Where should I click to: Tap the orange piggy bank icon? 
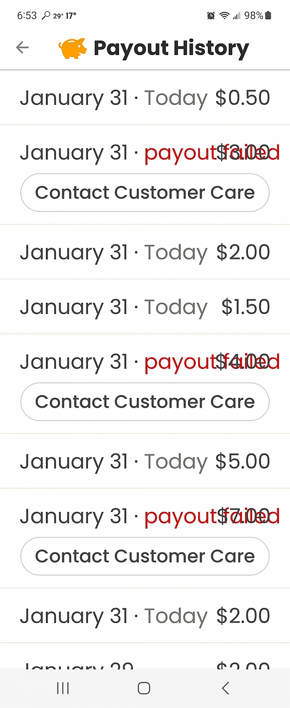[72, 48]
